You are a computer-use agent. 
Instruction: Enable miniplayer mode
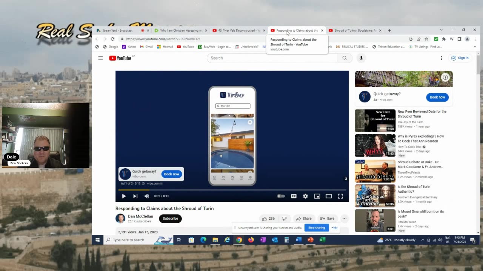click(317, 196)
